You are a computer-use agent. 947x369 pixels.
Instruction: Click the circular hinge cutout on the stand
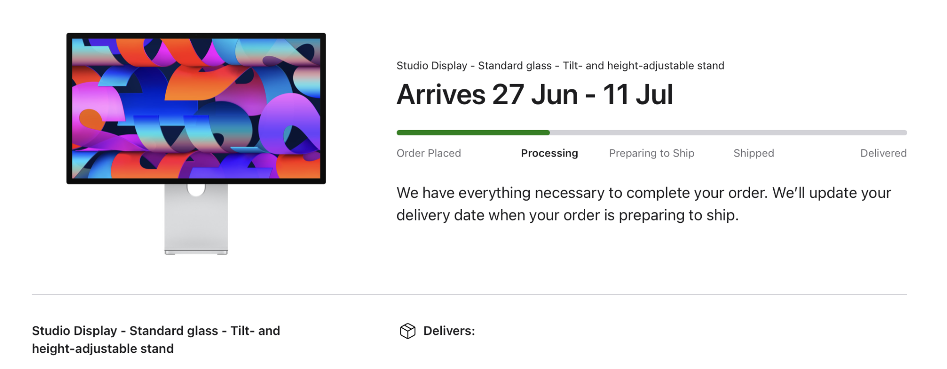196,189
